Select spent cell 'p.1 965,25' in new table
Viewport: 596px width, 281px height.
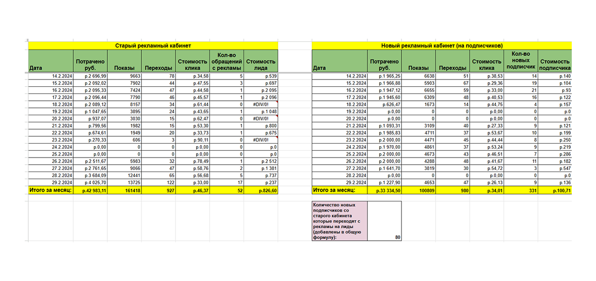(384, 76)
